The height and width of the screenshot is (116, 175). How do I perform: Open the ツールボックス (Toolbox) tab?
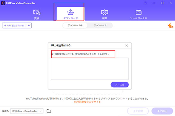point(139,15)
